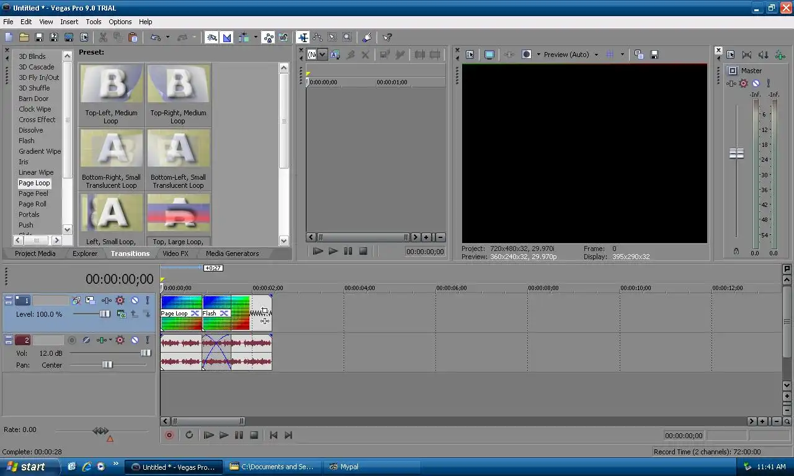The width and height of the screenshot is (794, 476).
Task: Open Split Screen View dropdown arrow
Action: (538, 55)
